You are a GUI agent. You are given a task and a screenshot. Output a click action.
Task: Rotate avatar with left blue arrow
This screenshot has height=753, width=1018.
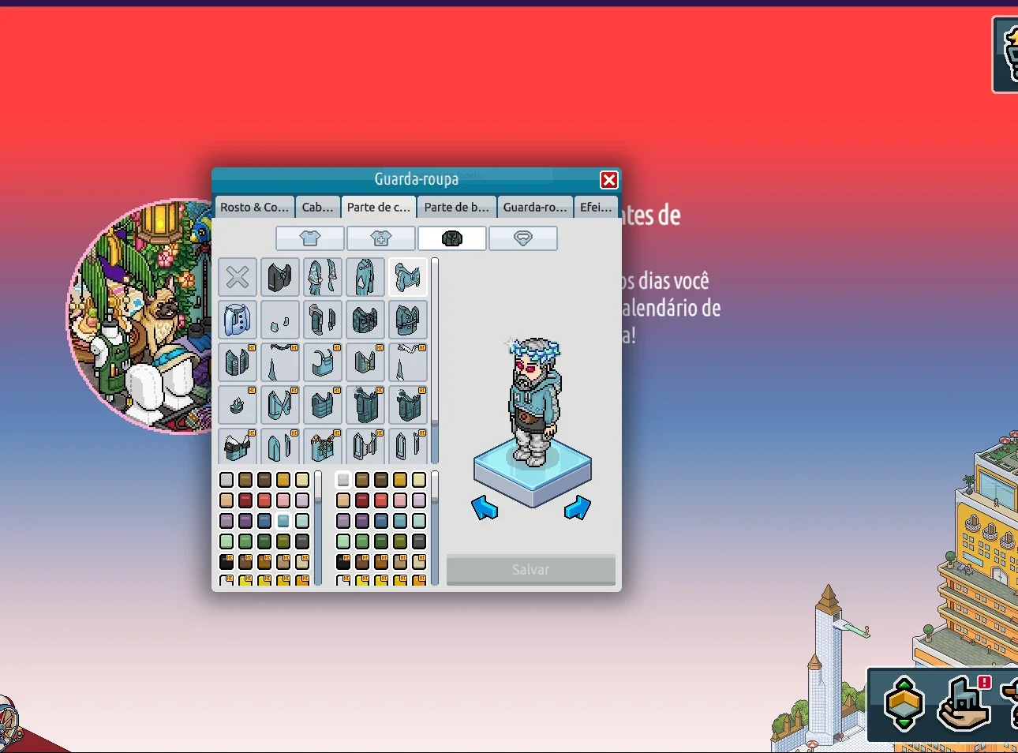(485, 508)
